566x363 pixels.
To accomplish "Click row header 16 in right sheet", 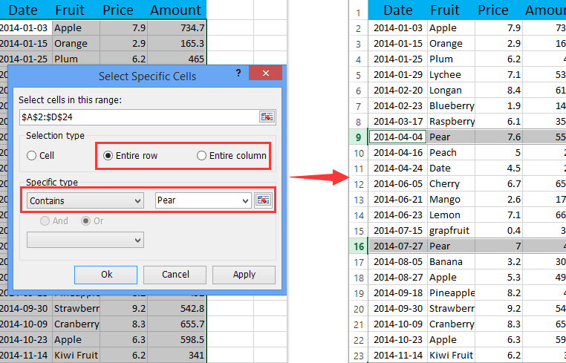I will [358, 246].
